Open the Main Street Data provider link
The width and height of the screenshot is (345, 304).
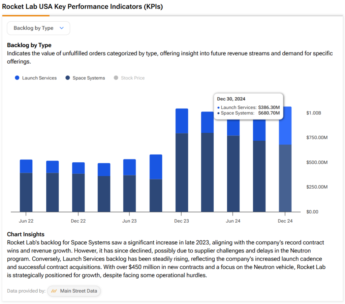(74, 291)
